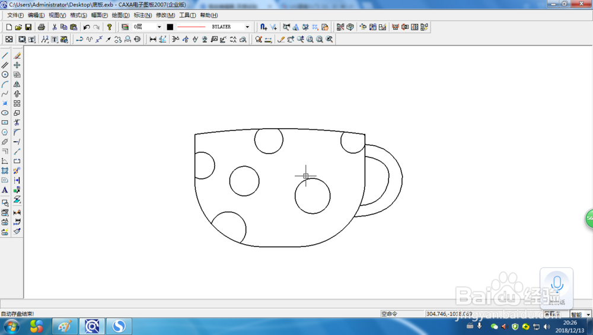This screenshot has width=593, height=335.
Task: Click the 空命令 status field
Action: point(402,314)
